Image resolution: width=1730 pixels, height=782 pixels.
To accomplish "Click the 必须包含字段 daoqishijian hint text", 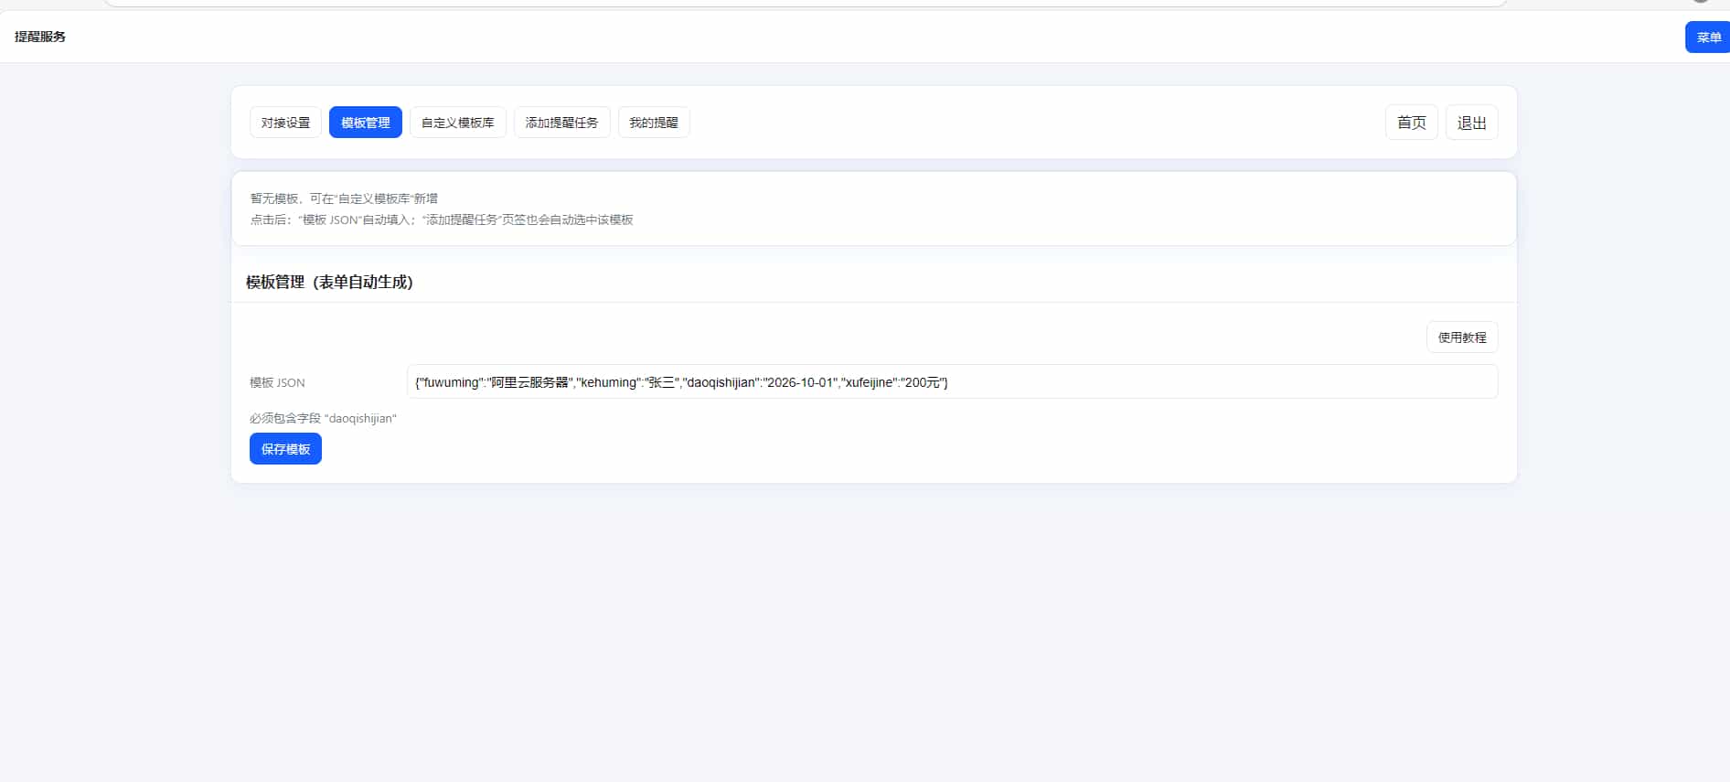I will pos(323,419).
